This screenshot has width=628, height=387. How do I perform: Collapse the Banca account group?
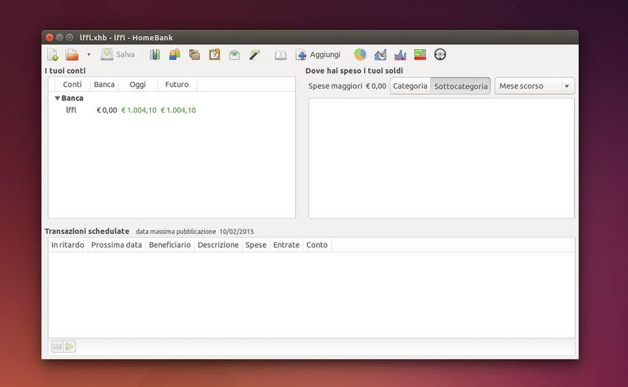coord(57,98)
